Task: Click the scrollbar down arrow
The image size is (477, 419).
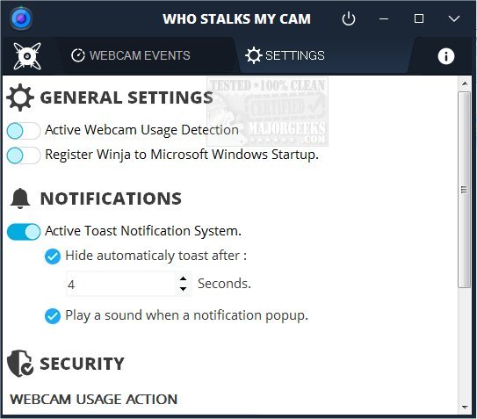Action: pos(465,407)
